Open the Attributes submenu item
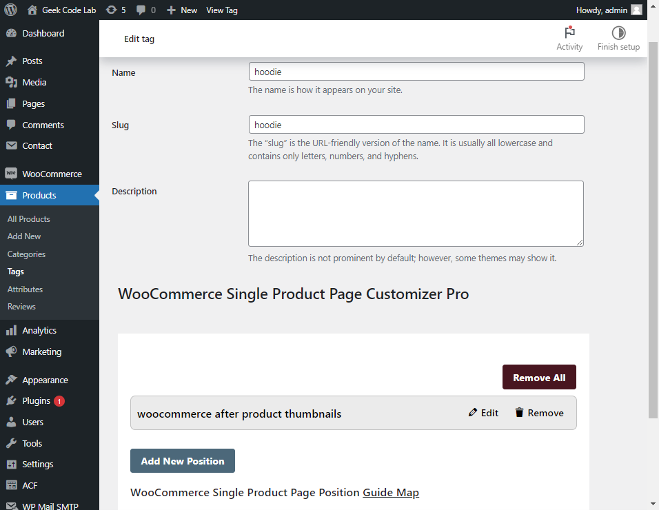This screenshot has width=659, height=510. [25, 289]
